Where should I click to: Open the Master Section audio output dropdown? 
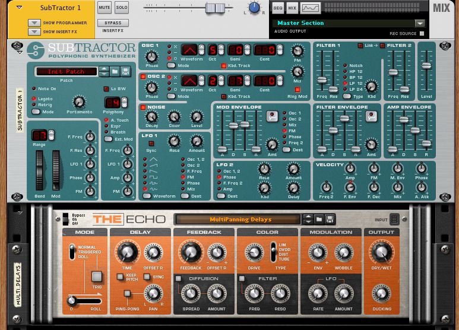click(x=420, y=23)
